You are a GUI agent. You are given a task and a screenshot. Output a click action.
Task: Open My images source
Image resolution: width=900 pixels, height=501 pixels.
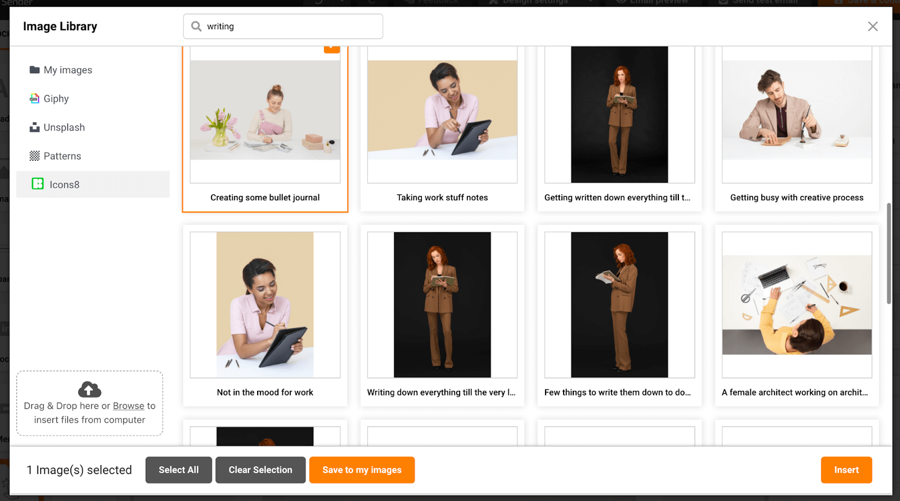click(93, 70)
